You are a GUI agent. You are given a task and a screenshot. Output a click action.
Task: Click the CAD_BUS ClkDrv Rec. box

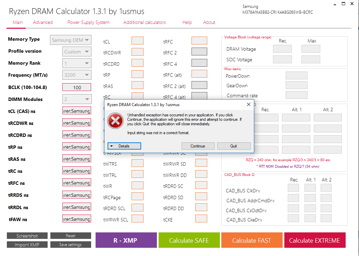pos(293,188)
